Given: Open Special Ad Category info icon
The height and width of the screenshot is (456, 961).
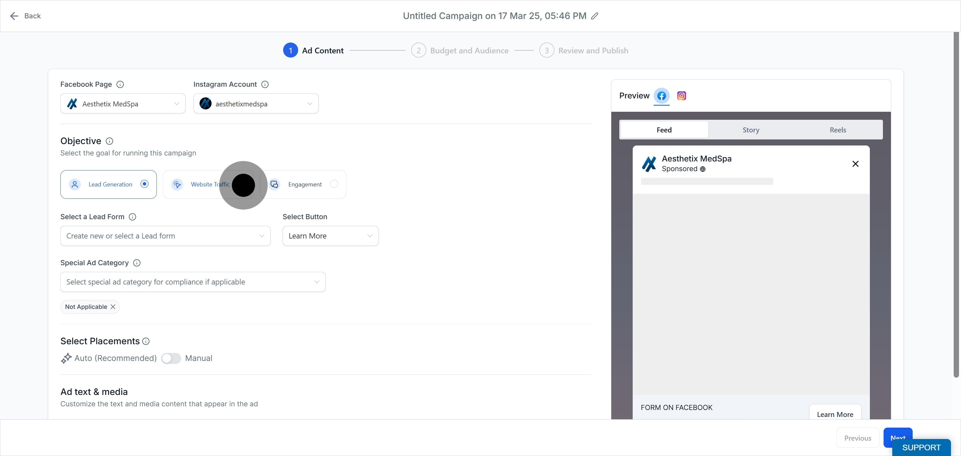Looking at the screenshot, I should tap(137, 263).
